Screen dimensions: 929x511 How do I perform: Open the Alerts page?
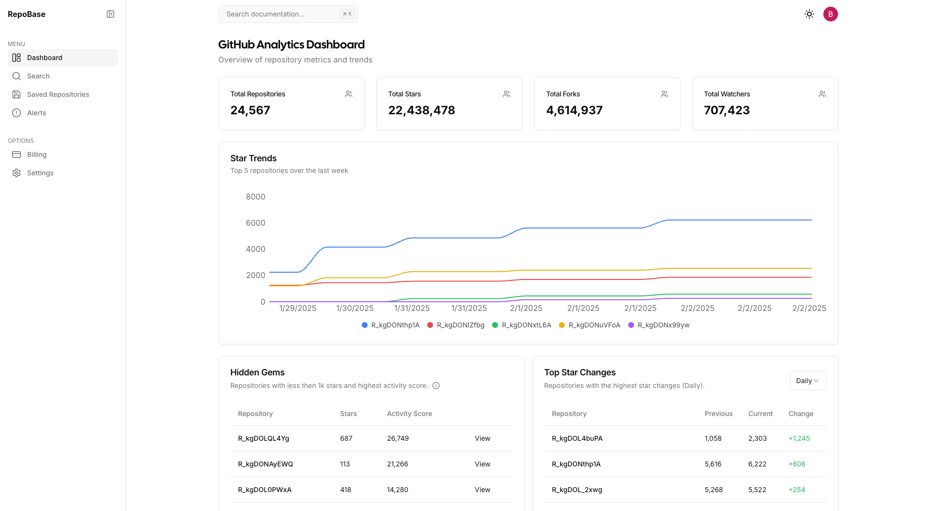tap(36, 113)
